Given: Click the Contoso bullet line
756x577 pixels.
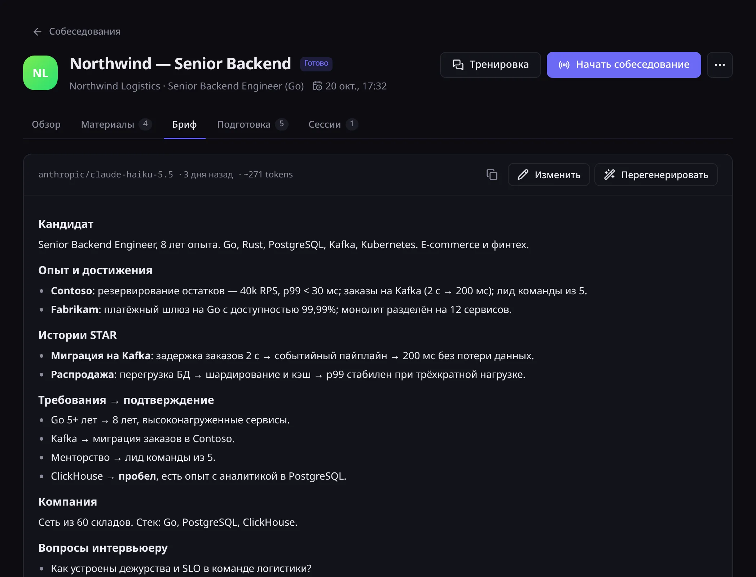Looking at the screenshot, I should [x=319, y=291].
